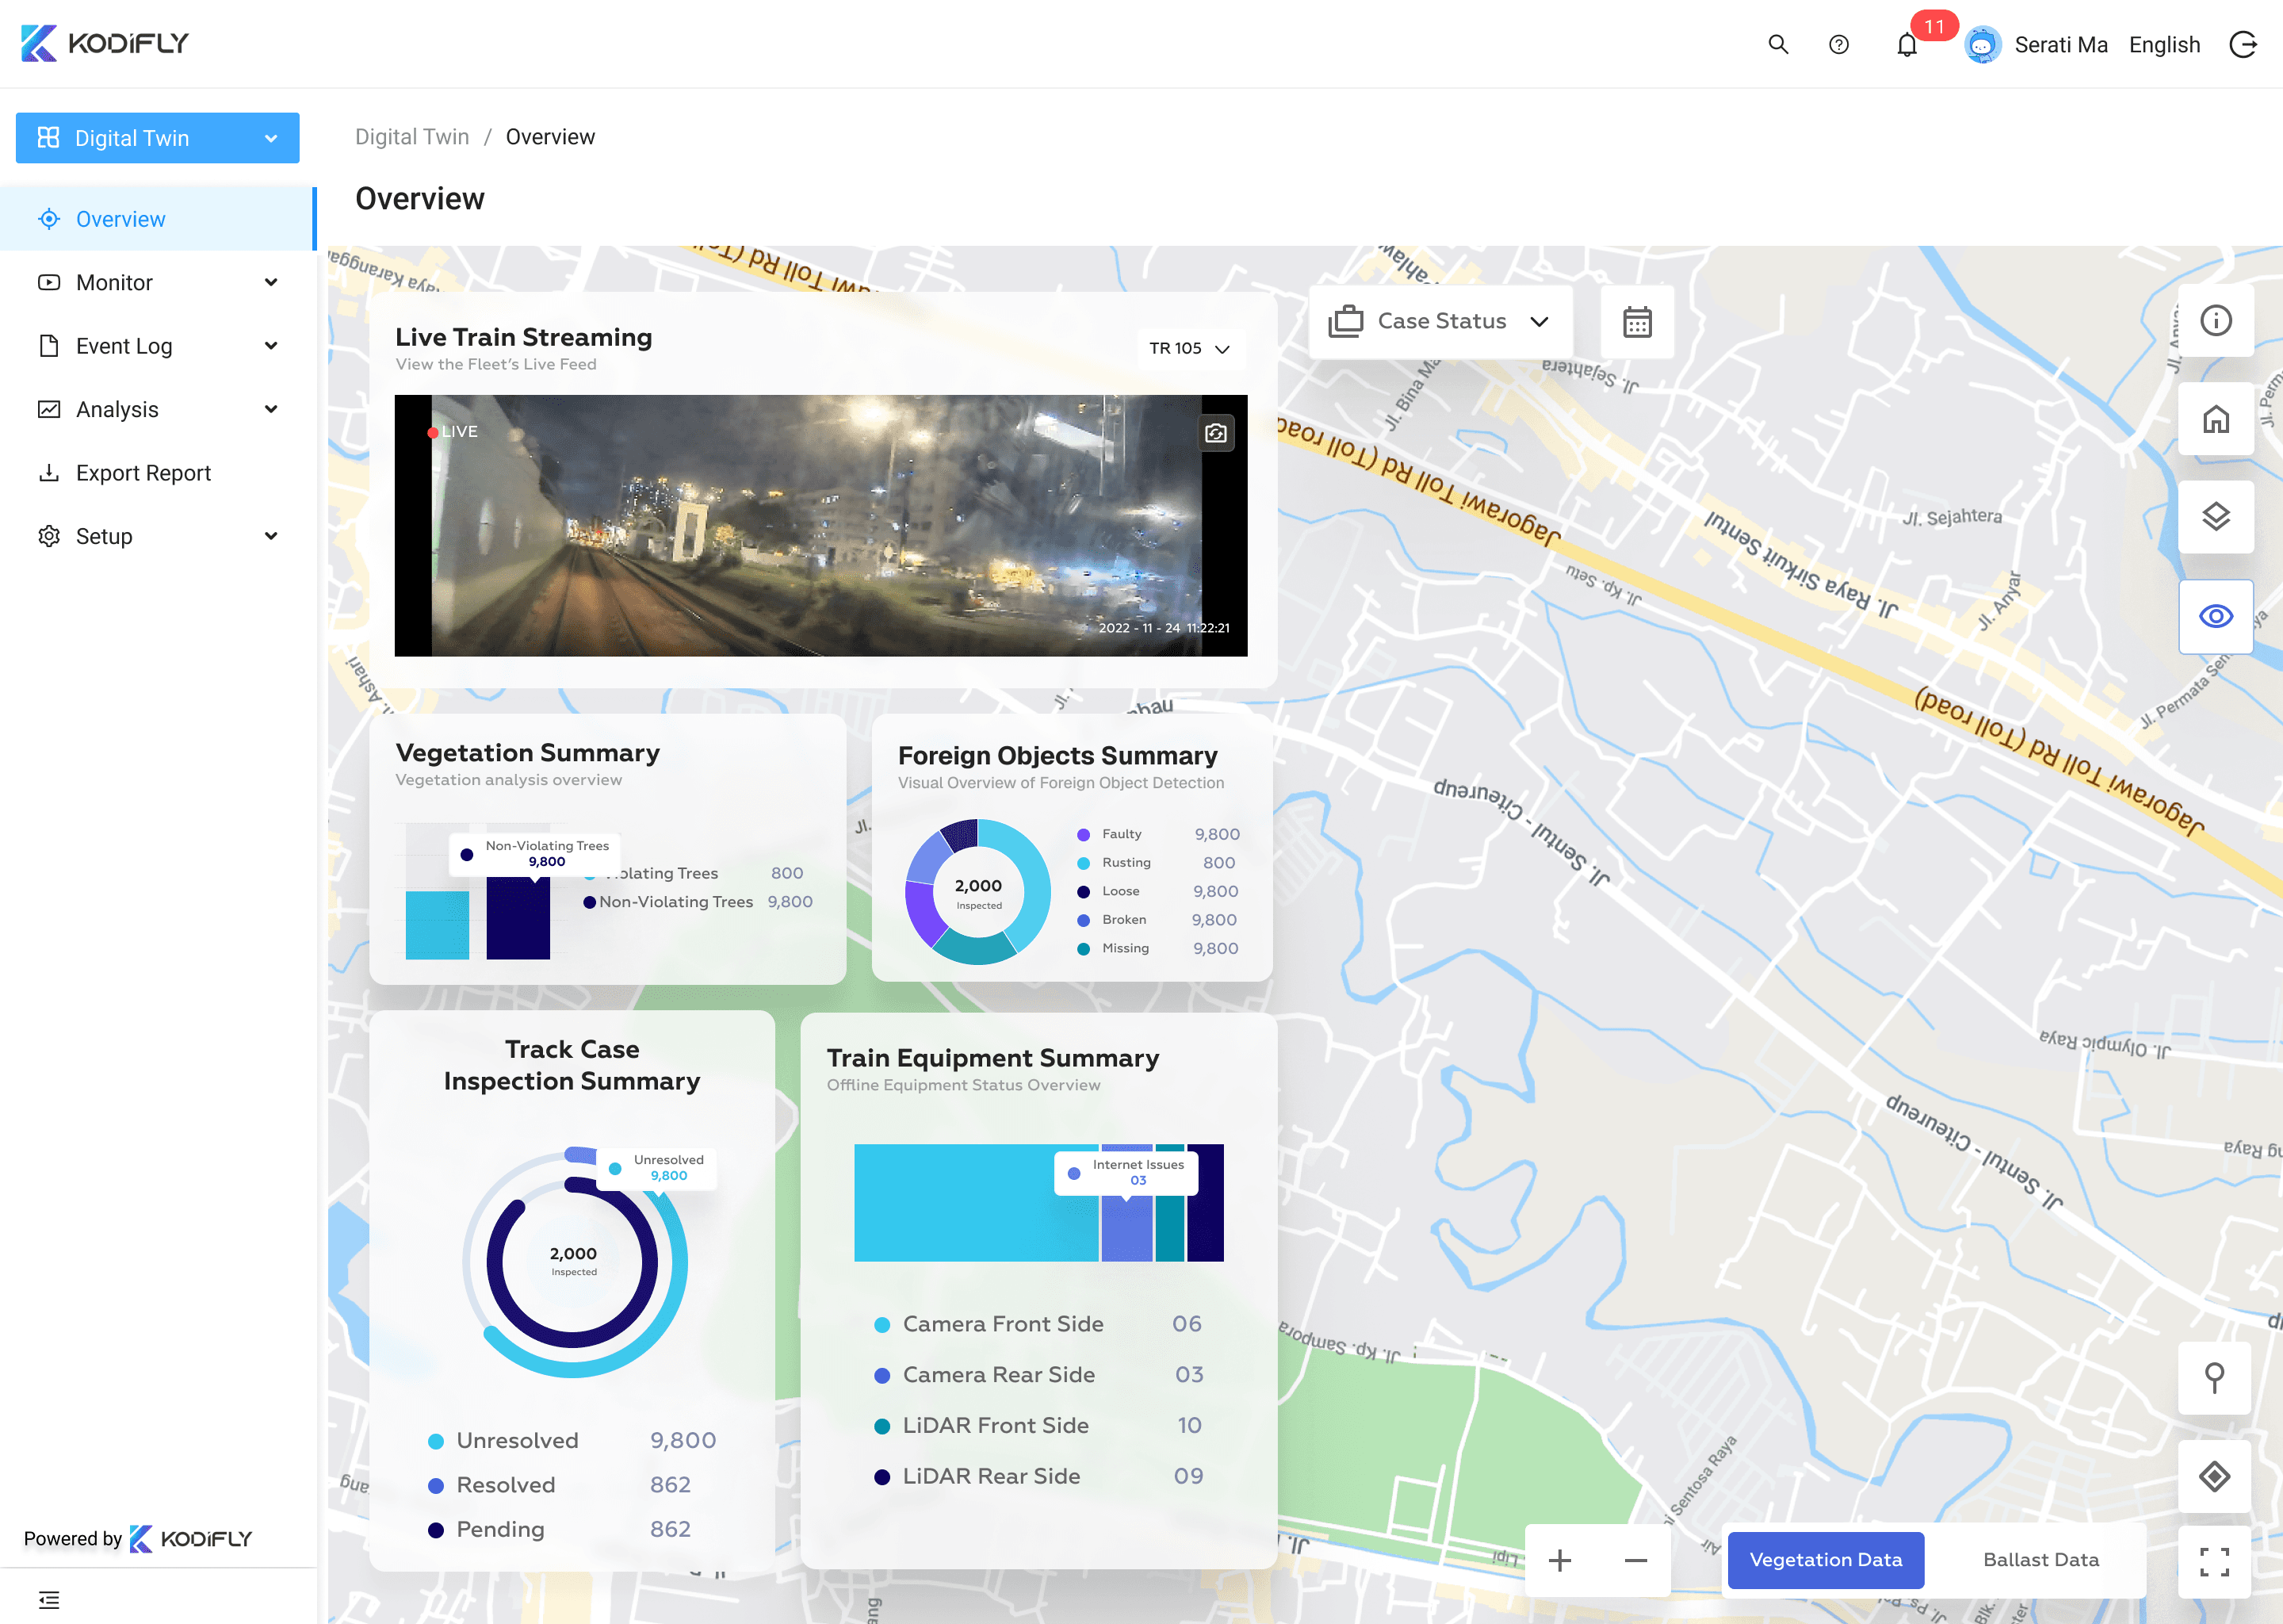
Task: Go to Digital Twin breadcrumb link
Action: click(412, 137)
